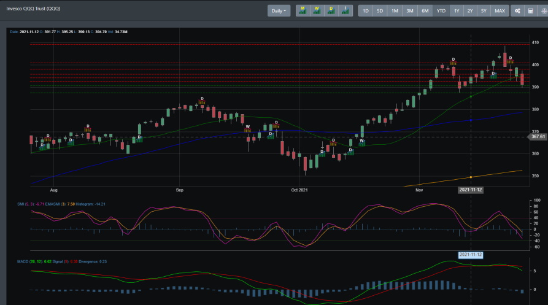Screen dimensions: 548x305
Task: Toggle monthly signals icon (M)
Action: (x=303, y=11)
